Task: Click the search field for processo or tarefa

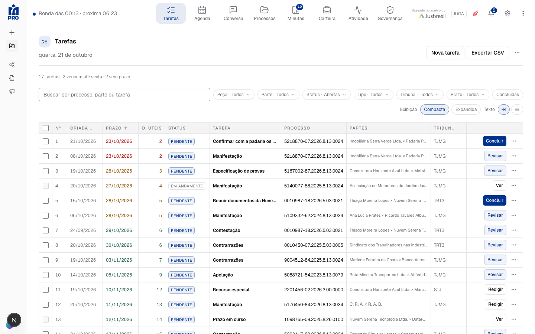Action: tap(124, 95)
